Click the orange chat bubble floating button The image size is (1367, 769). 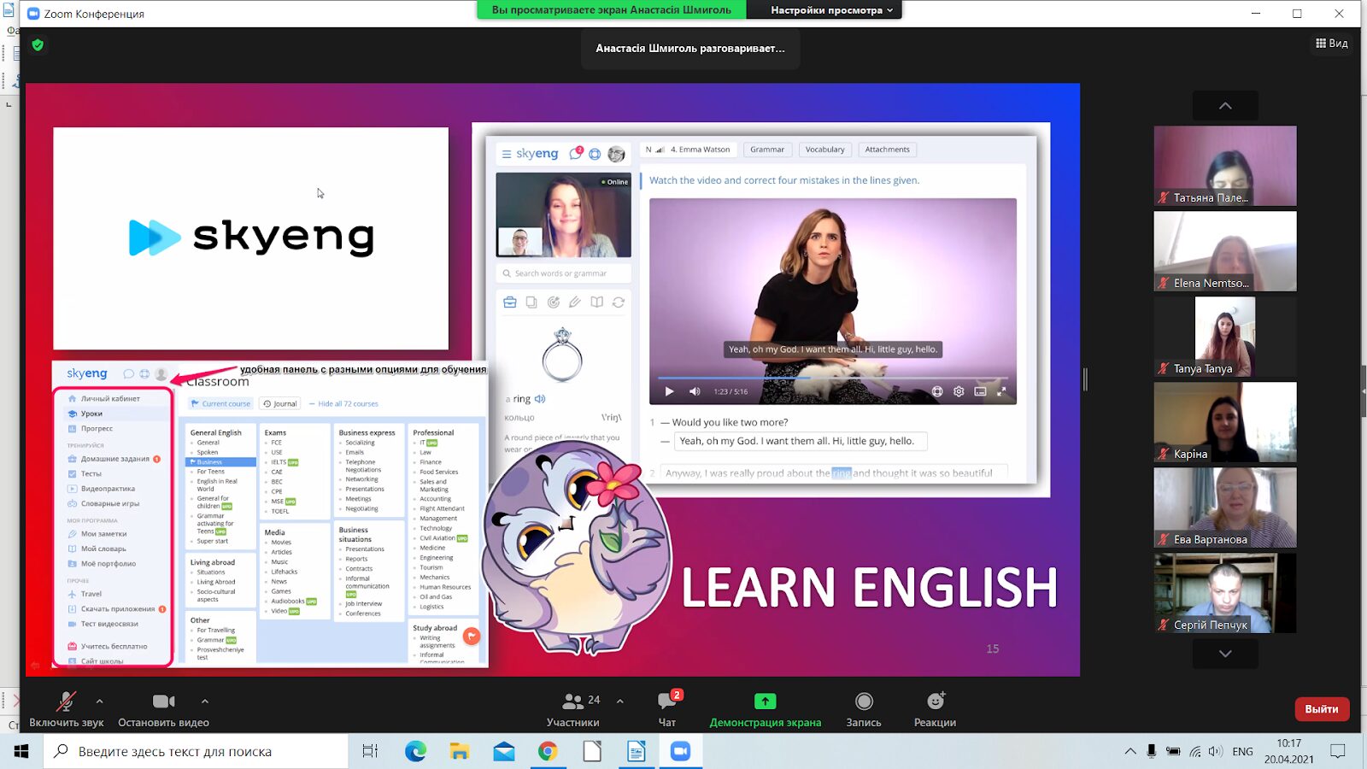(x=472, y=636)
